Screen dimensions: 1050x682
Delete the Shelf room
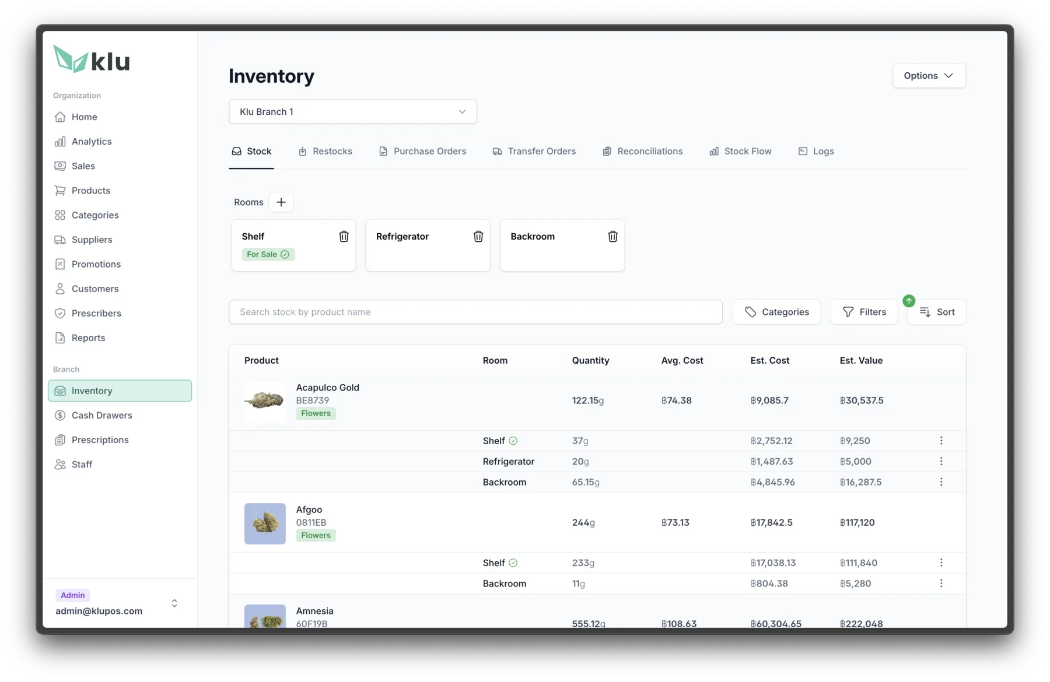(344, 236)
